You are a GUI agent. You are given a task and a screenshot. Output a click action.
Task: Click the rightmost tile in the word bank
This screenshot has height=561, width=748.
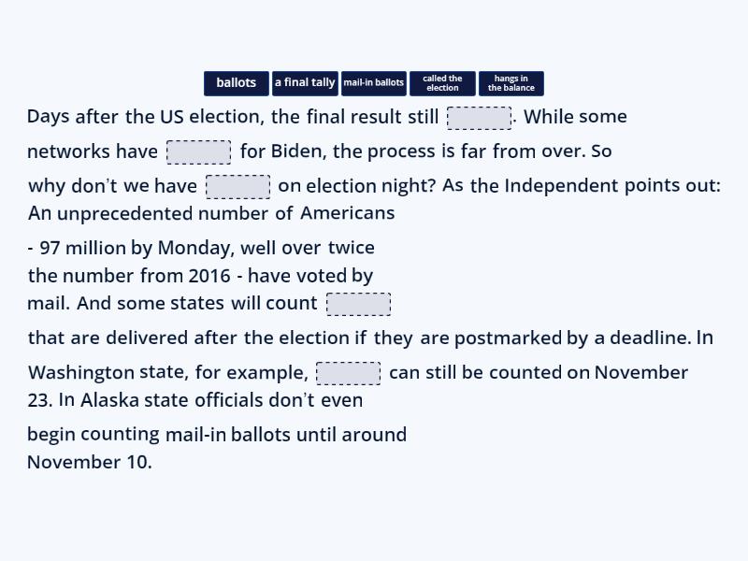tap(511, 83)
